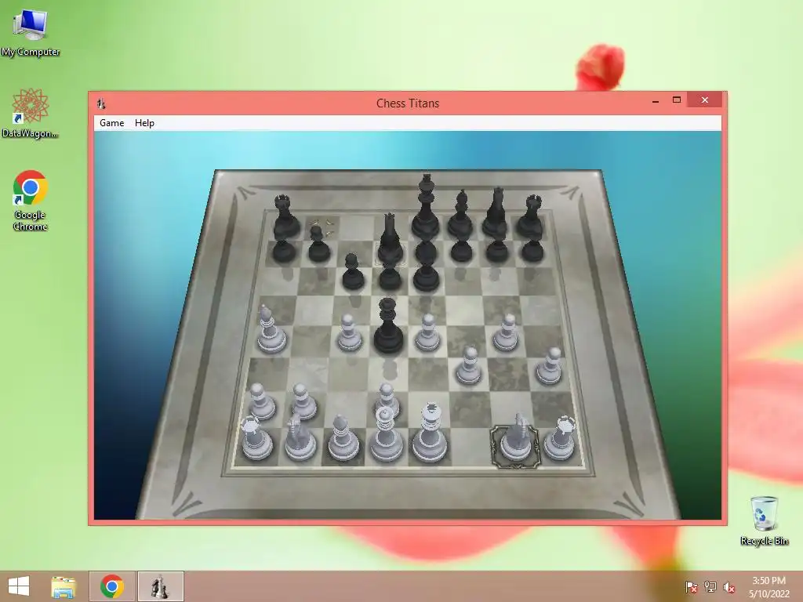Screen dimensions: 803x602
Task: Select the Google Chrome desktop shortcut
Action: pos(31,200)
